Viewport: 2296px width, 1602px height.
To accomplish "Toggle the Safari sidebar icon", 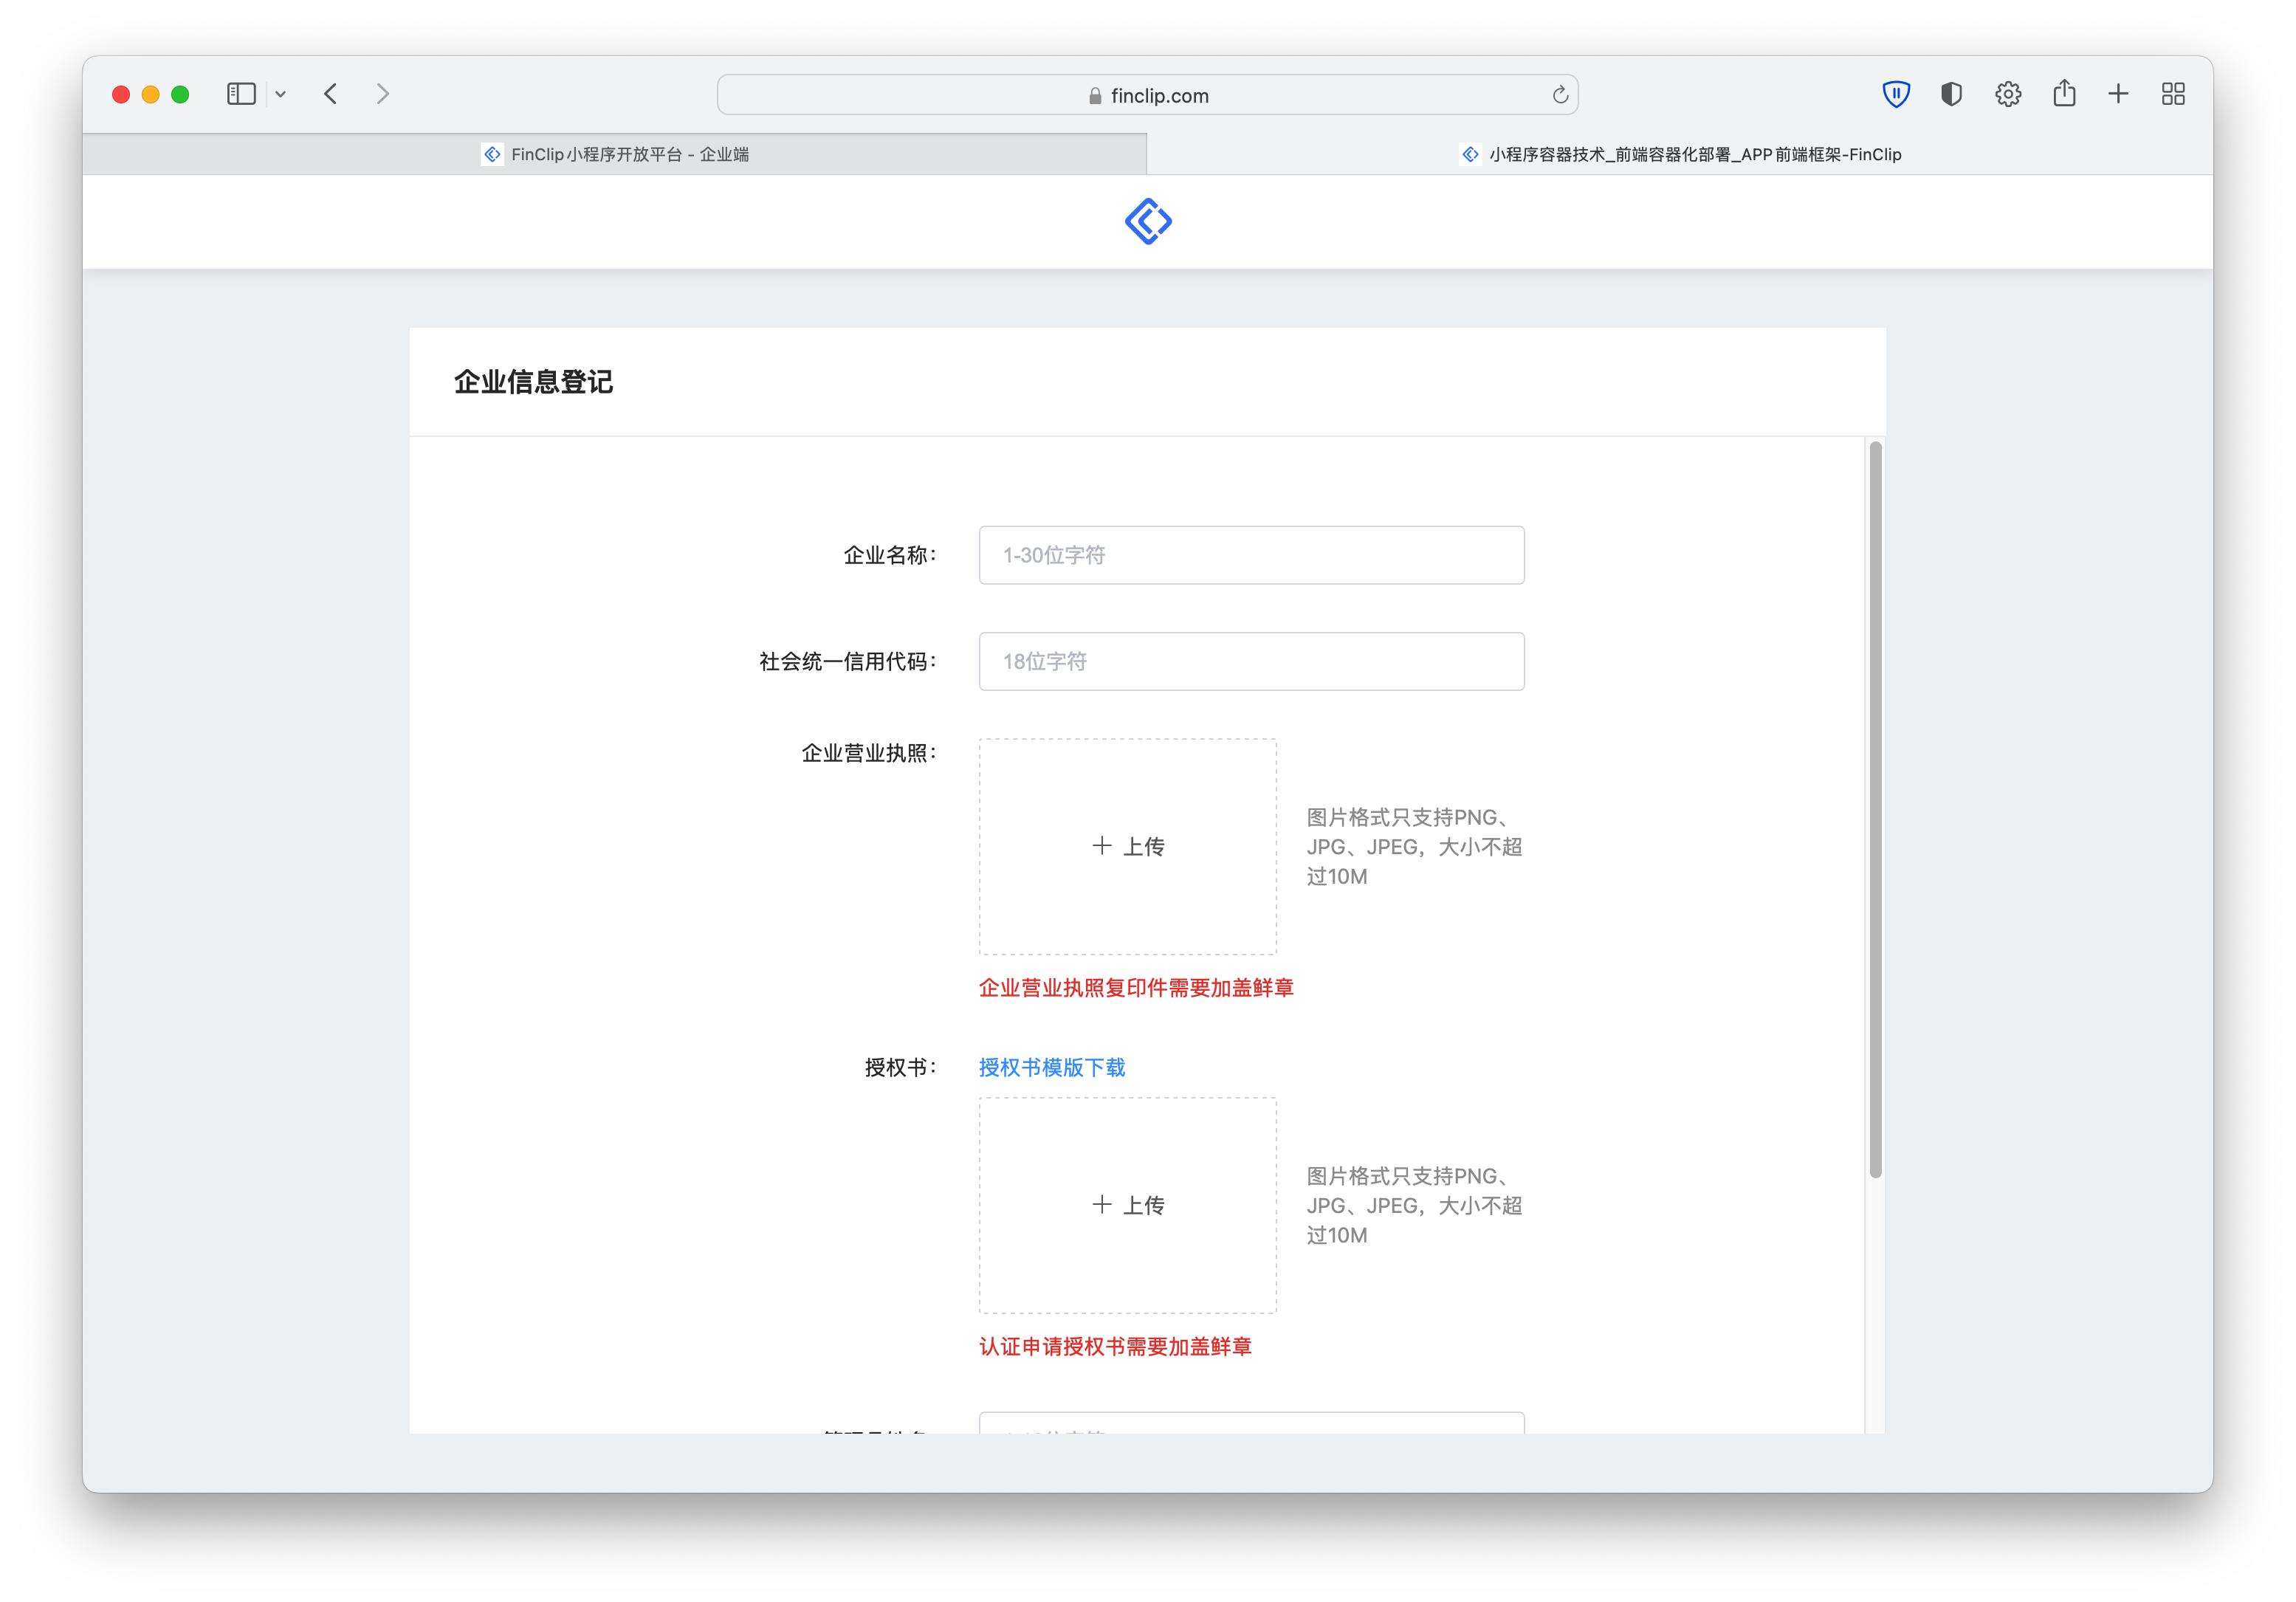I will (241, 94).
